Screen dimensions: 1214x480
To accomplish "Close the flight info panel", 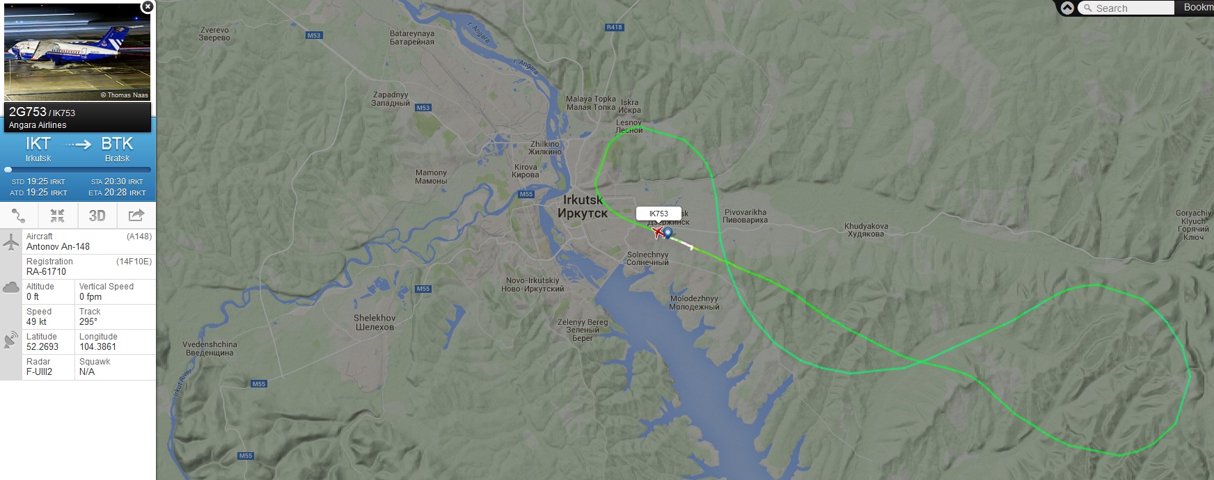I will (x=147, y=7).
